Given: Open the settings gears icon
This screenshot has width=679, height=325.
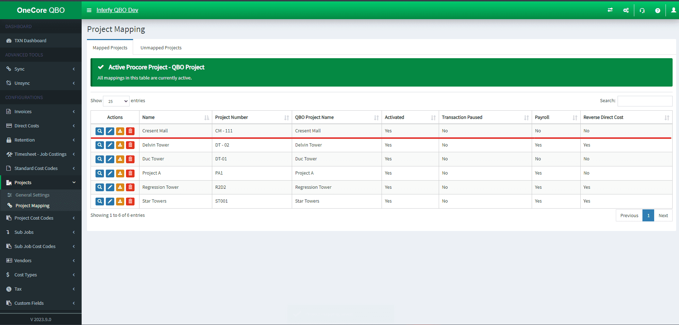Looking at the screenshot, I should click(x=626, y=10).
